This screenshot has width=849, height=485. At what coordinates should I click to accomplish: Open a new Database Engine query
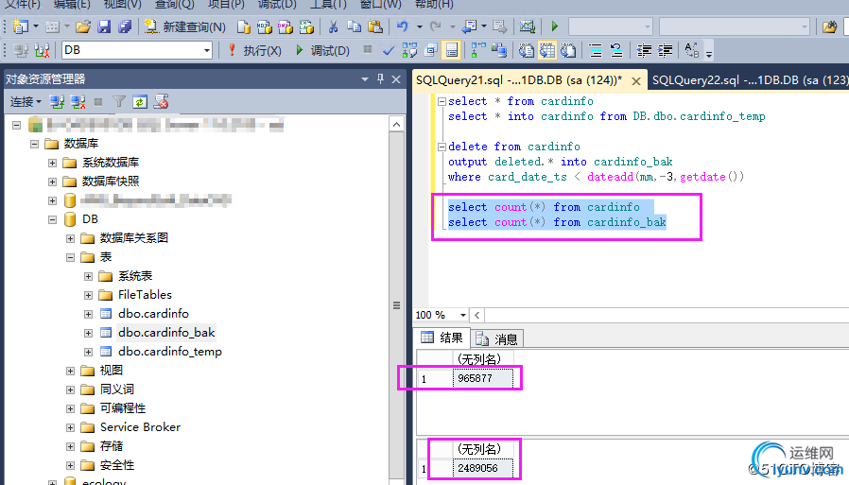[244, 26]
